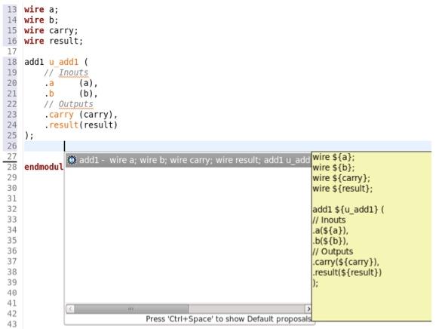Viewport: 442px width, 329px height.
Task: Click the '// Outputs' comment
Action: tap(69, 104)
